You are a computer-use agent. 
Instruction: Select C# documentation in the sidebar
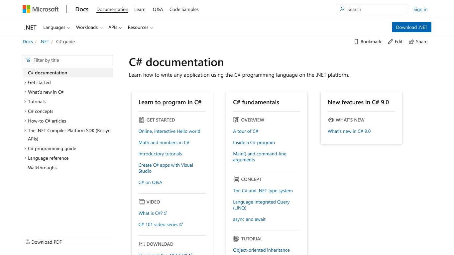point(68,73)
